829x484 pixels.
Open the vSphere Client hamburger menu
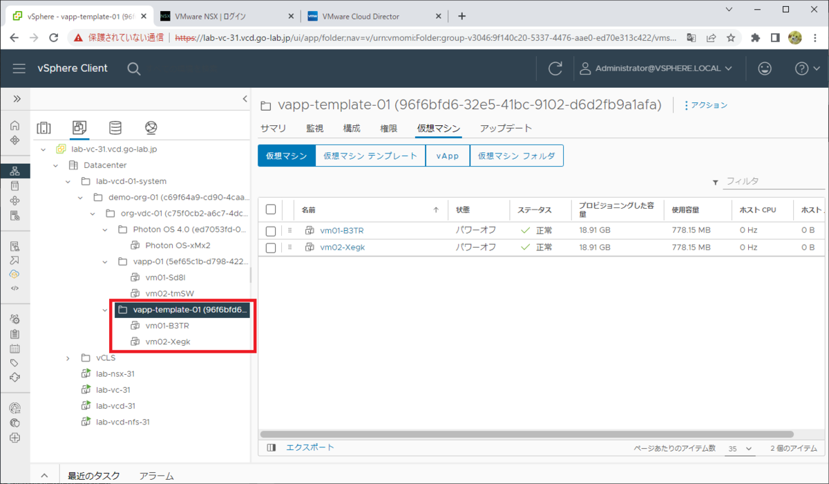tap(19, 68)
